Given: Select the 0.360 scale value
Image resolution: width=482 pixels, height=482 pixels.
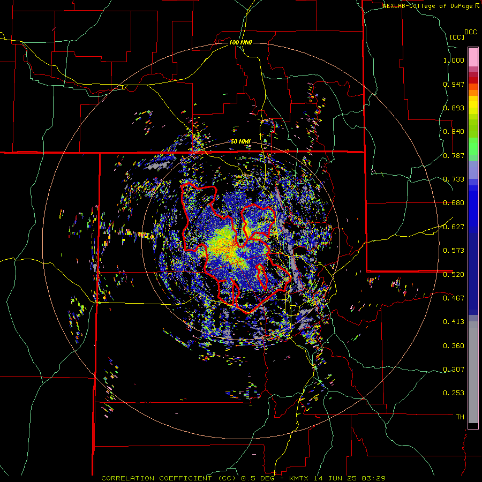Looking at the screenshot, I should (454, 346).
